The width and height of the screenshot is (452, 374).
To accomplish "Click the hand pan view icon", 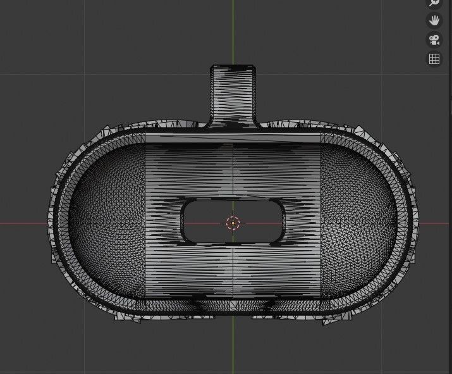I will [x=434, y=20].
